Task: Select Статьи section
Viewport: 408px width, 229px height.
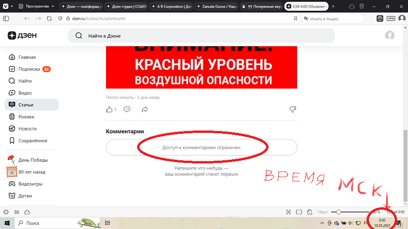Action: (32, 105)
